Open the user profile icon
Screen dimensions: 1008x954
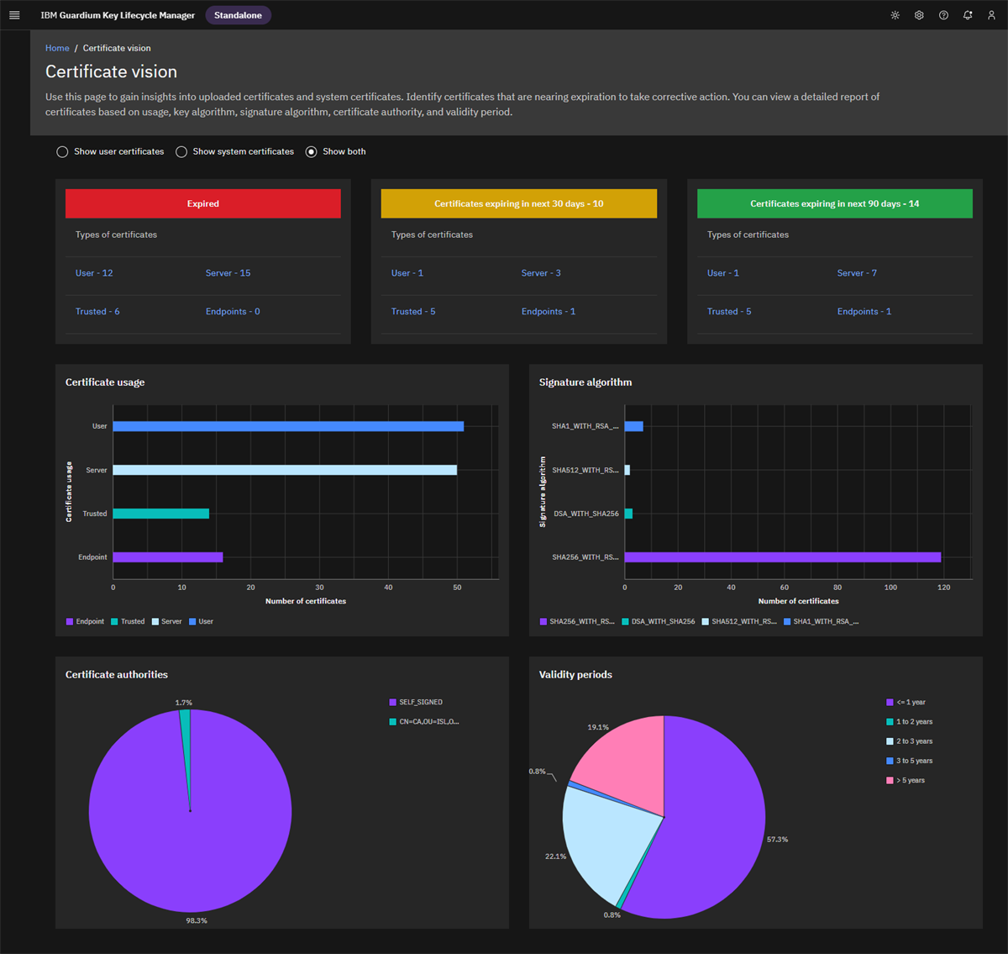click(x=991, y=14)
